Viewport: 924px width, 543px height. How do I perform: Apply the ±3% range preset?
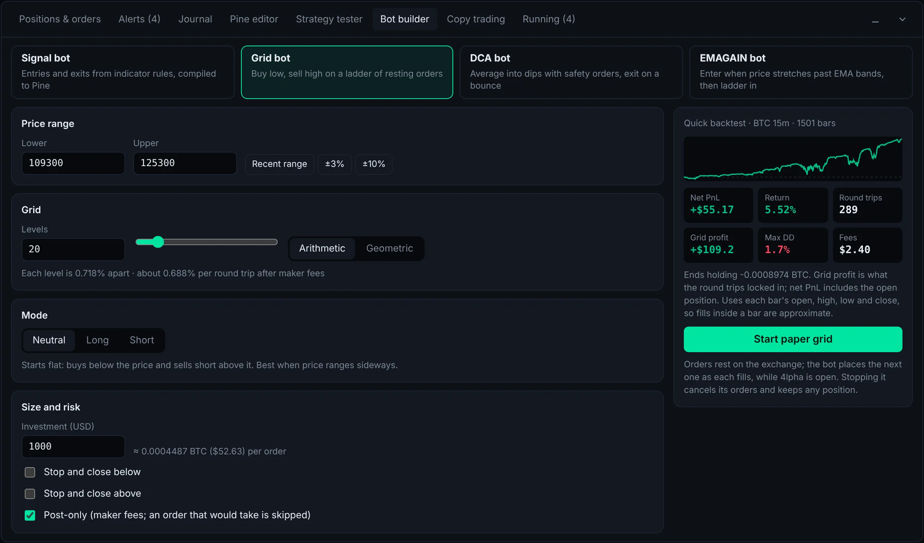[x=334, y=164]
